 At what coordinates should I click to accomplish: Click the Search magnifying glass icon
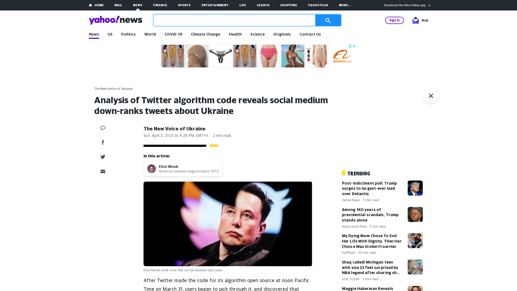328,20
